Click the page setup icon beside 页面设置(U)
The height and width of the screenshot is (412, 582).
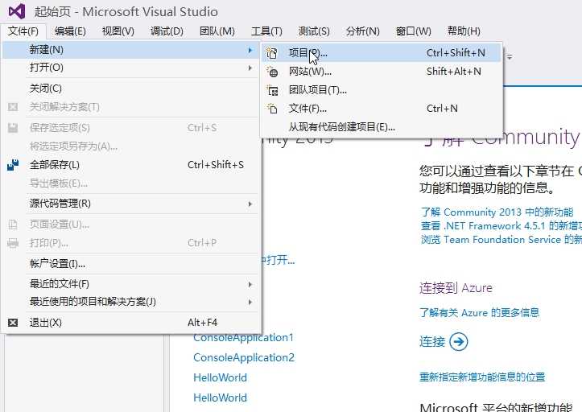coord(13,225)
